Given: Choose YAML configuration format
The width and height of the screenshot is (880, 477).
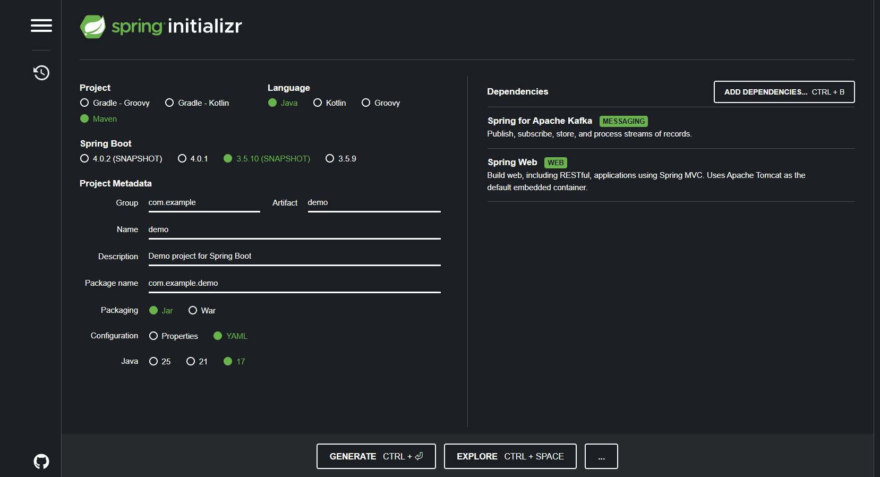Looking at the screenshot, I should pos(230,336).
